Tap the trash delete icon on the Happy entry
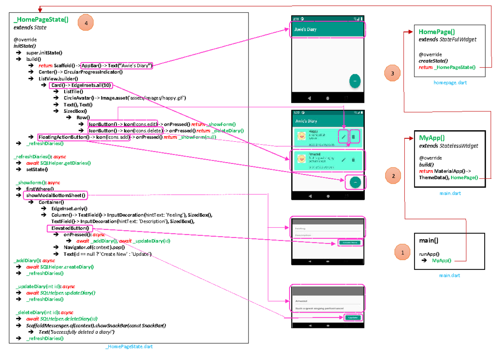 pyautogui.click(x=353, y=136)
